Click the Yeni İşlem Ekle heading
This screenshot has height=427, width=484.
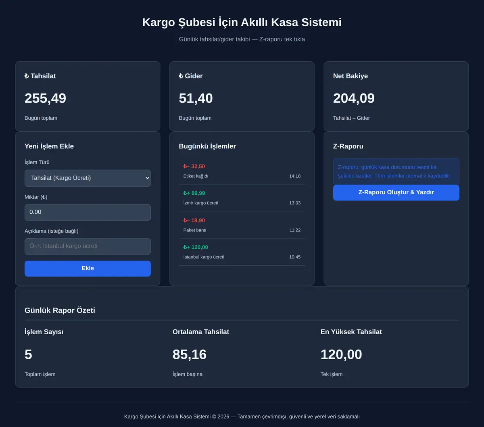[x=49, y=146]
